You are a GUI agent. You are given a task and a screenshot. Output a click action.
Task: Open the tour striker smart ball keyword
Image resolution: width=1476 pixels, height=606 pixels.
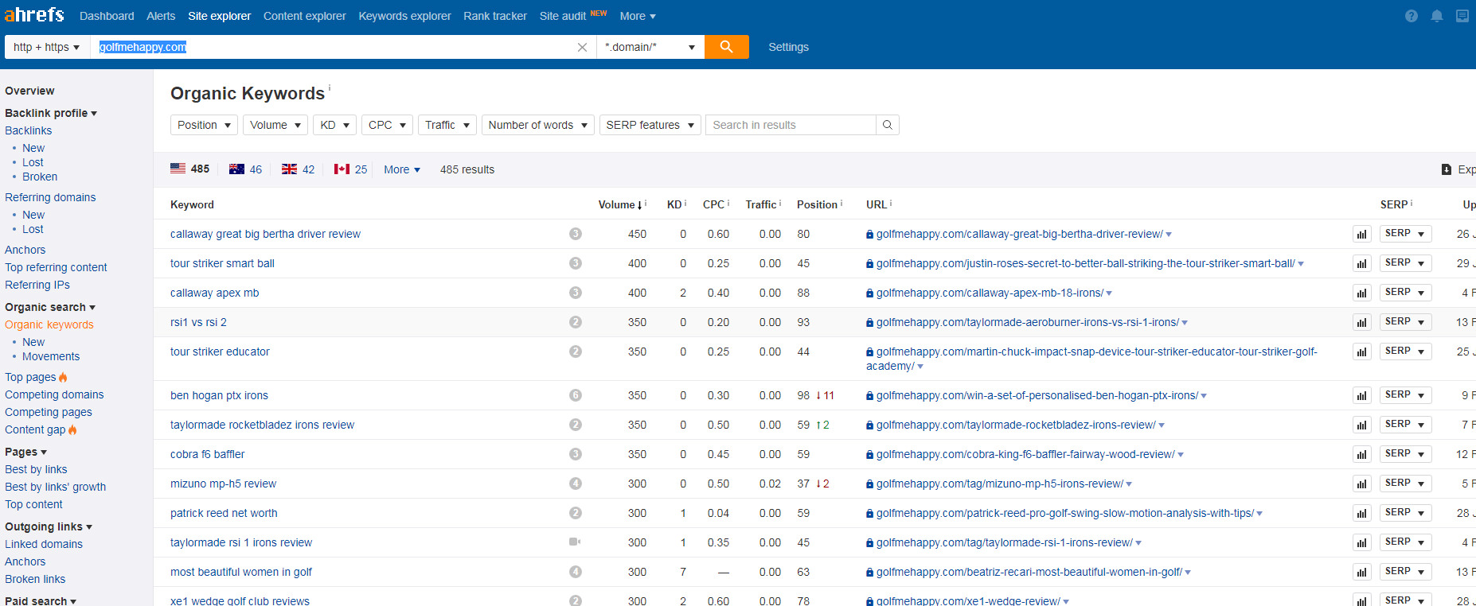click(222, 263)
